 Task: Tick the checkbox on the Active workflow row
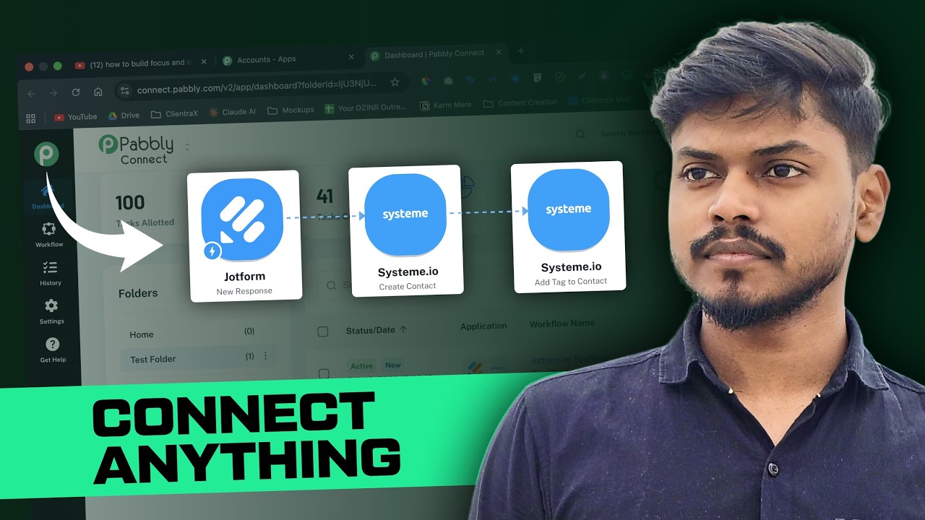tap(324, 373)
